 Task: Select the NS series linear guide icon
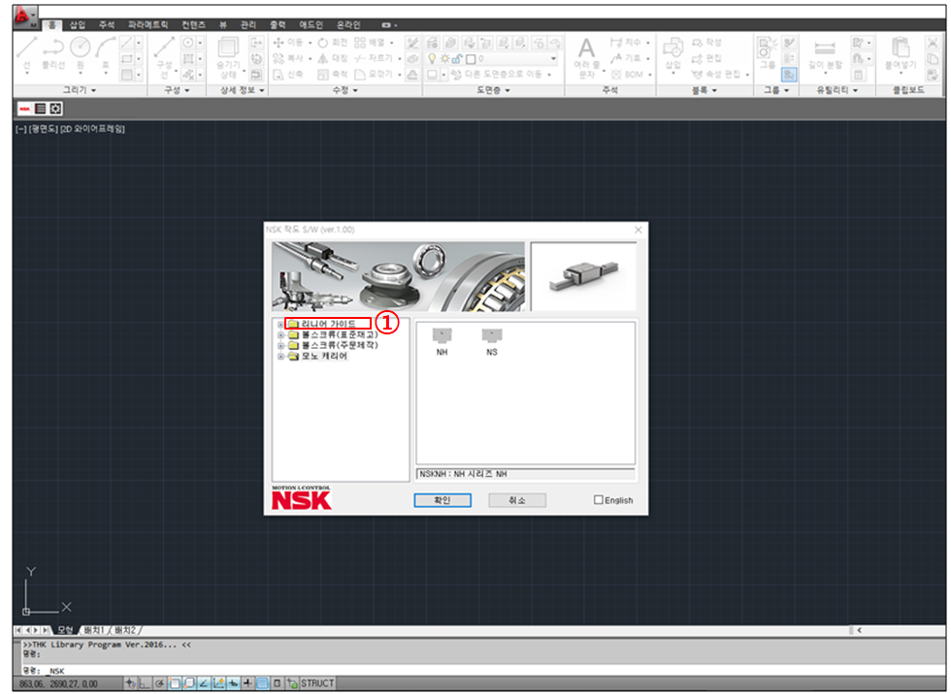(492, 335)
